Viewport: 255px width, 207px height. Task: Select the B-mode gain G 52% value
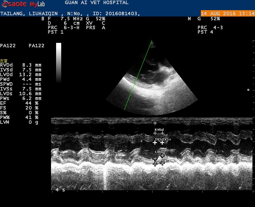(96, 19)
